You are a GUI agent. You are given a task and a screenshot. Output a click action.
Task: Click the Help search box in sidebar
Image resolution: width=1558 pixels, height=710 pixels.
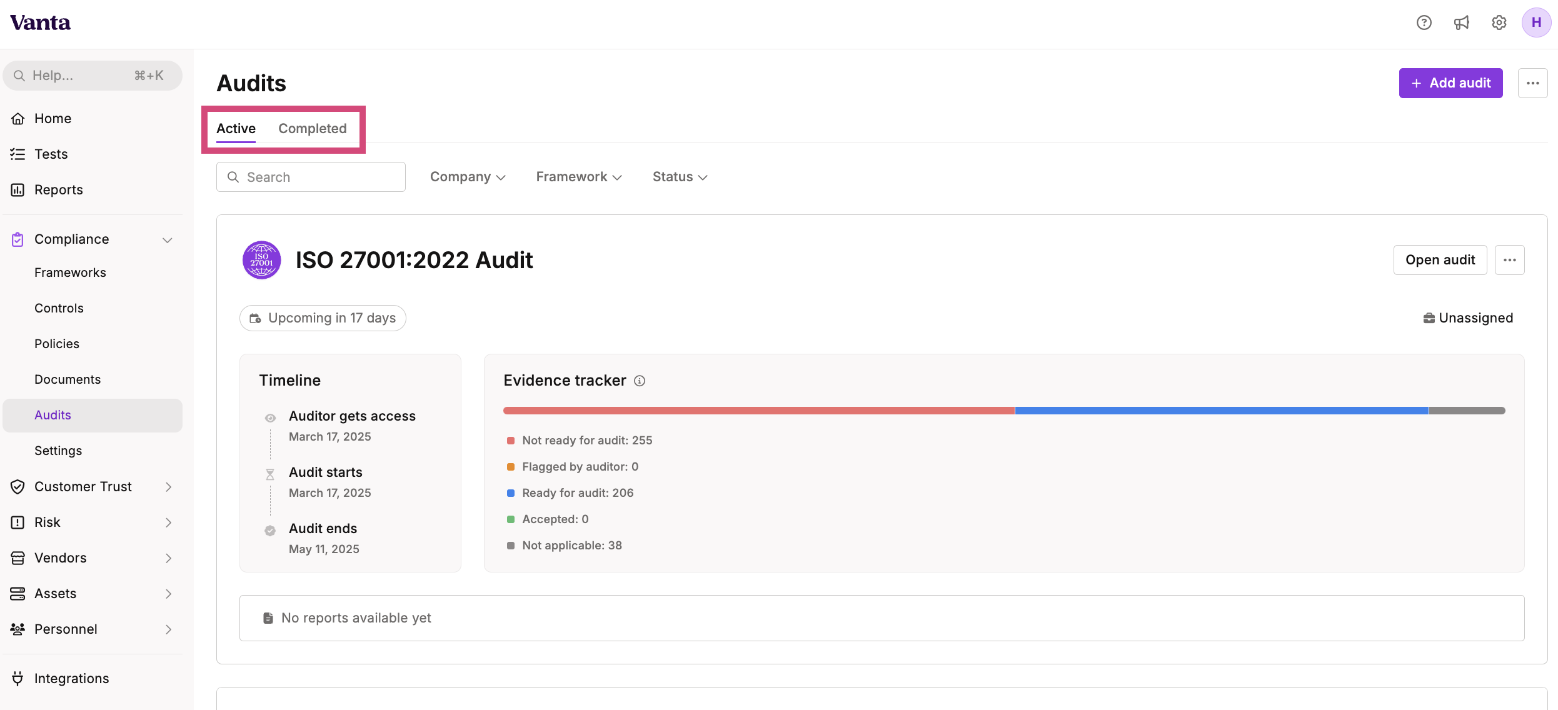(93, 76)
